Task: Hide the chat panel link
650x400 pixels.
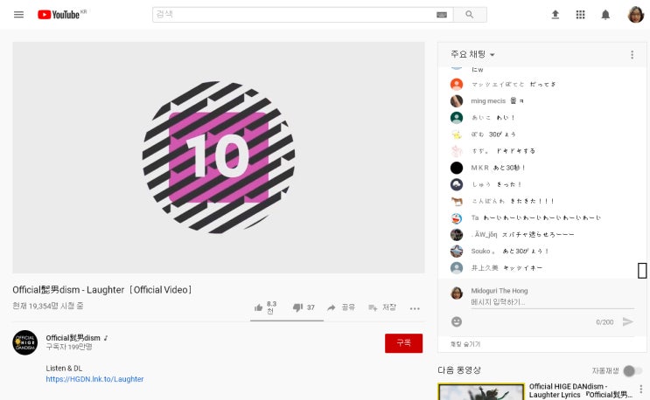Action: click(x=465, y=344)
